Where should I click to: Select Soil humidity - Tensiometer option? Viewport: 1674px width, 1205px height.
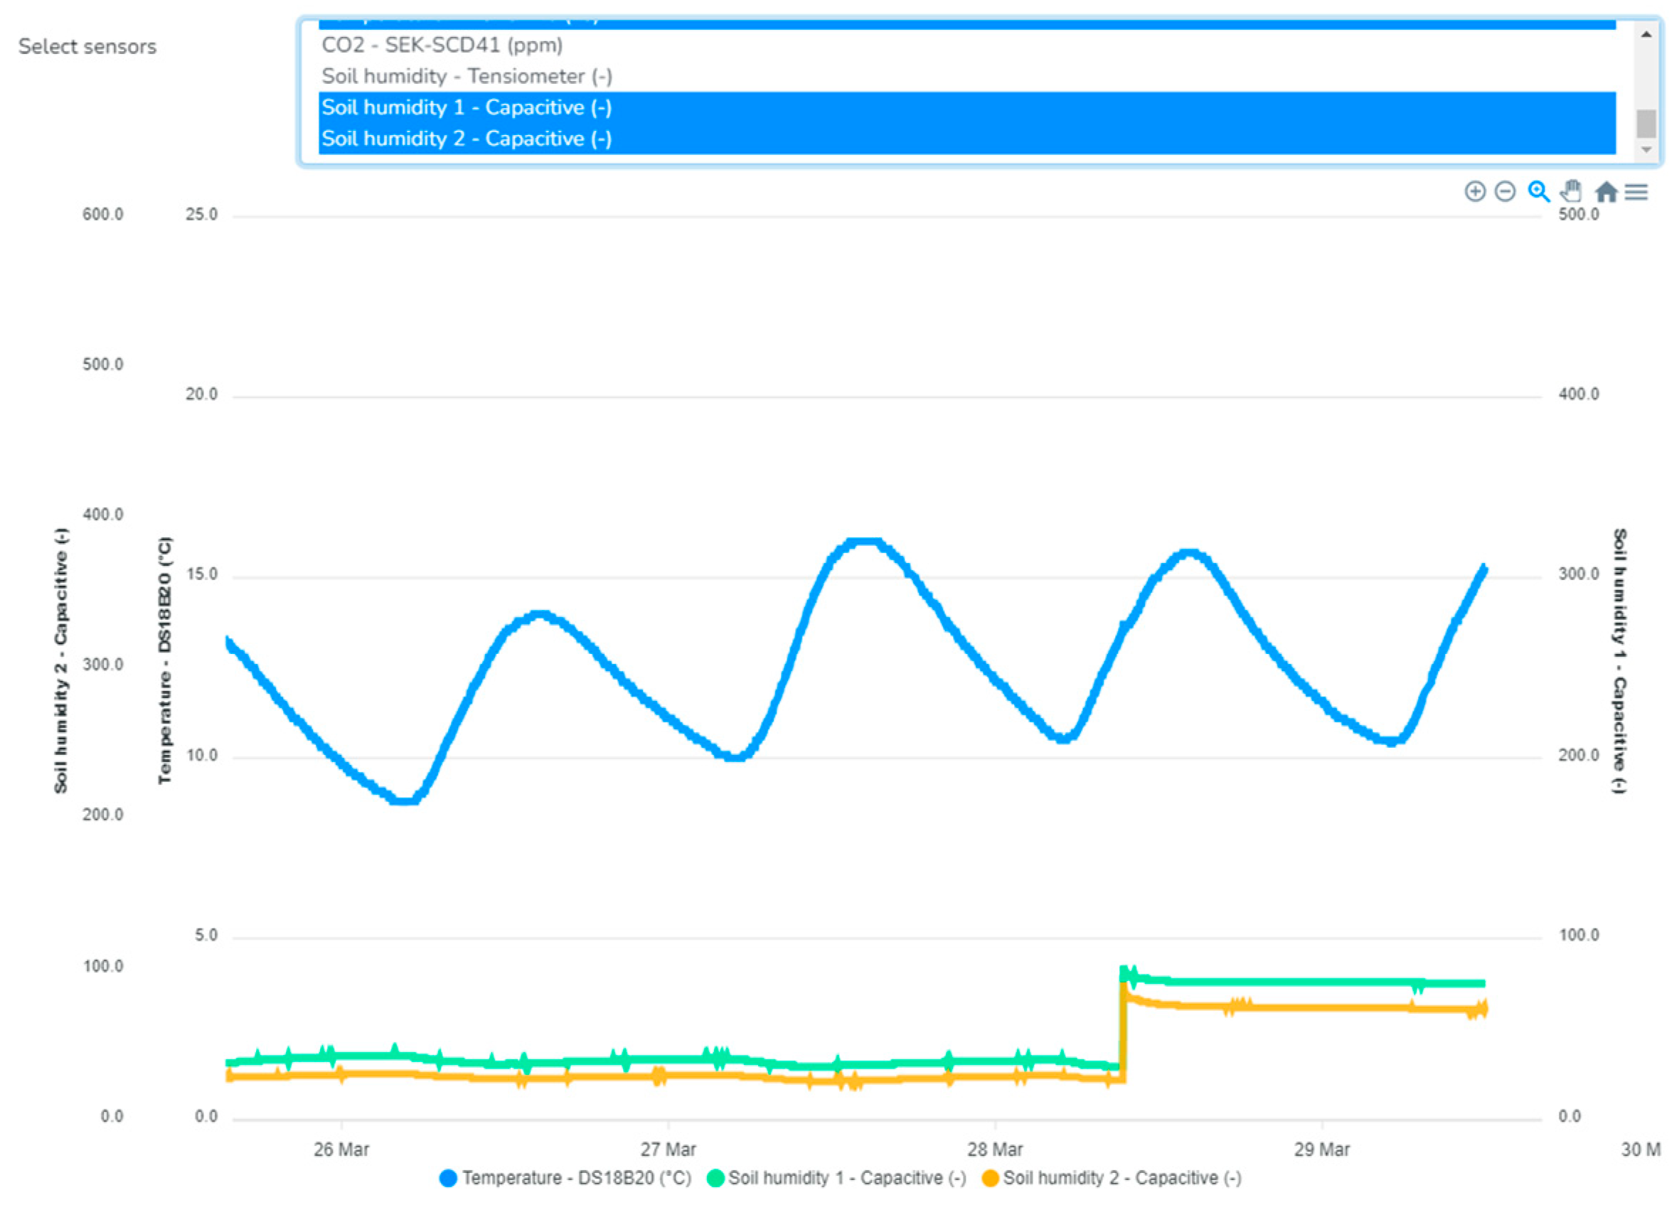point(467,76)
